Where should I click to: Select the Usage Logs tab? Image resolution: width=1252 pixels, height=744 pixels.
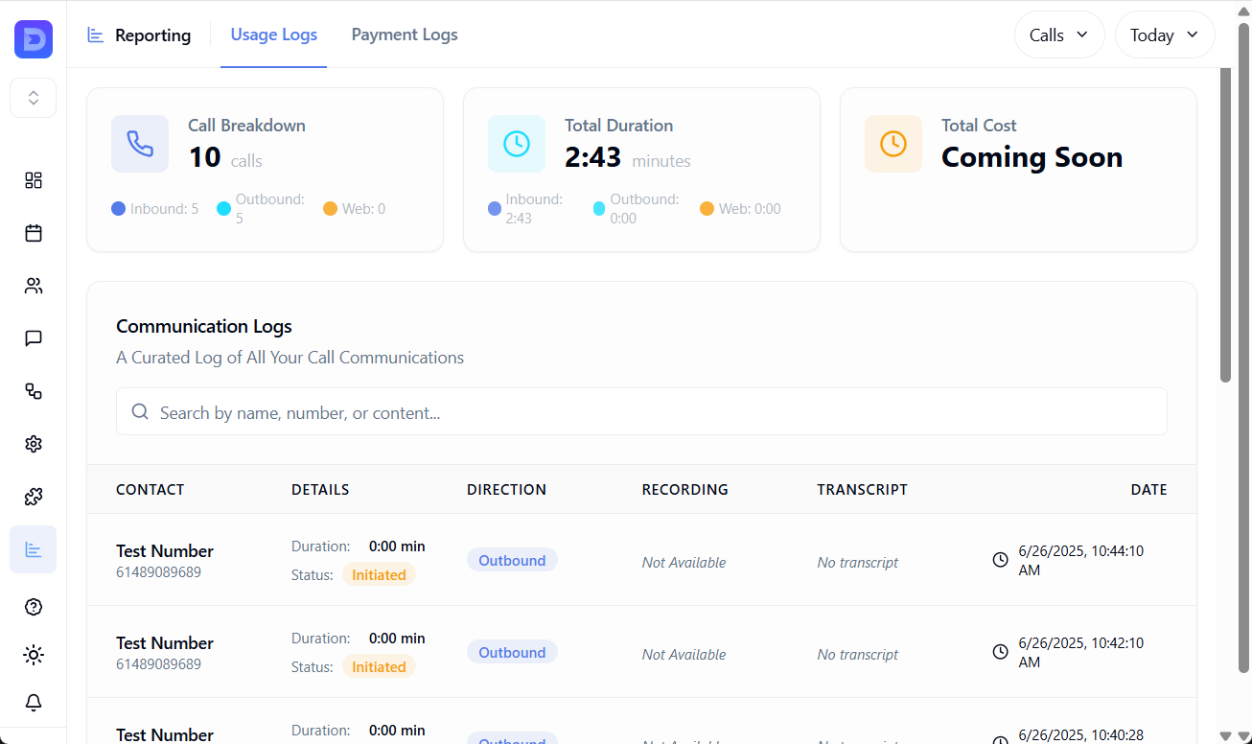[273, 35]
